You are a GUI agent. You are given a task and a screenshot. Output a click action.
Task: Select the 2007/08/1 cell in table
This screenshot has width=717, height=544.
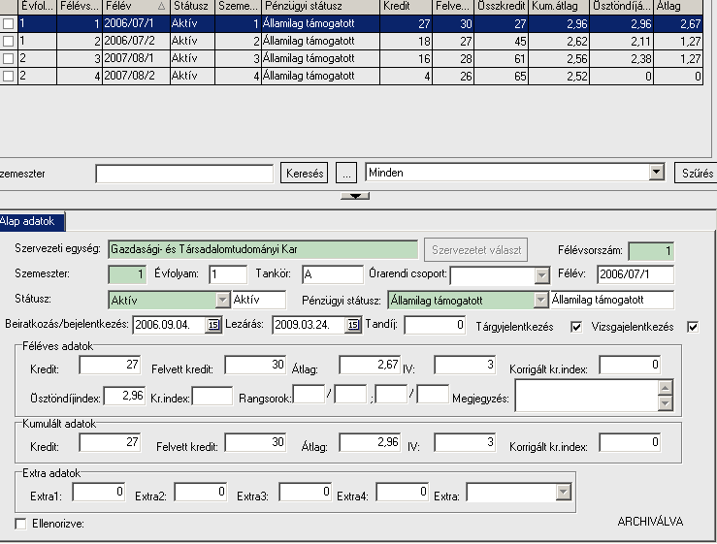pyautogui.click(x=136, y=58)
